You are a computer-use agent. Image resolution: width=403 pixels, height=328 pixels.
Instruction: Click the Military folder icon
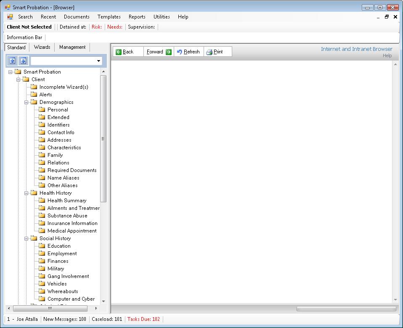pos(42,268)
